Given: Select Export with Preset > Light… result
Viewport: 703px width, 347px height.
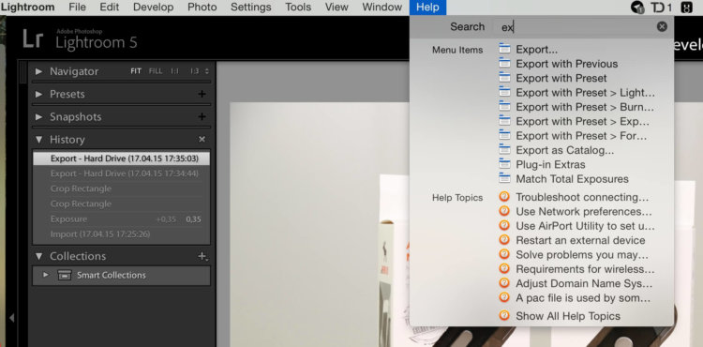Looking at the screenshot, I should tap(586, 92).
